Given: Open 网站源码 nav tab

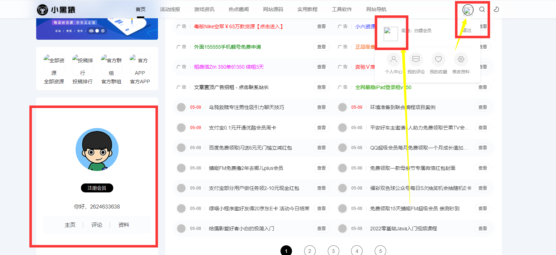Looking at the screenshot, I should coord(273,9).
